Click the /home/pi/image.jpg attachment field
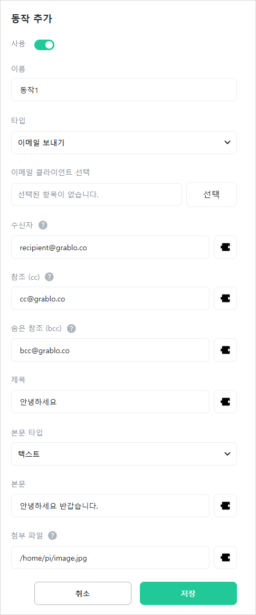The height and width of the screenshot is (615, 256). [x=110, y=557]
